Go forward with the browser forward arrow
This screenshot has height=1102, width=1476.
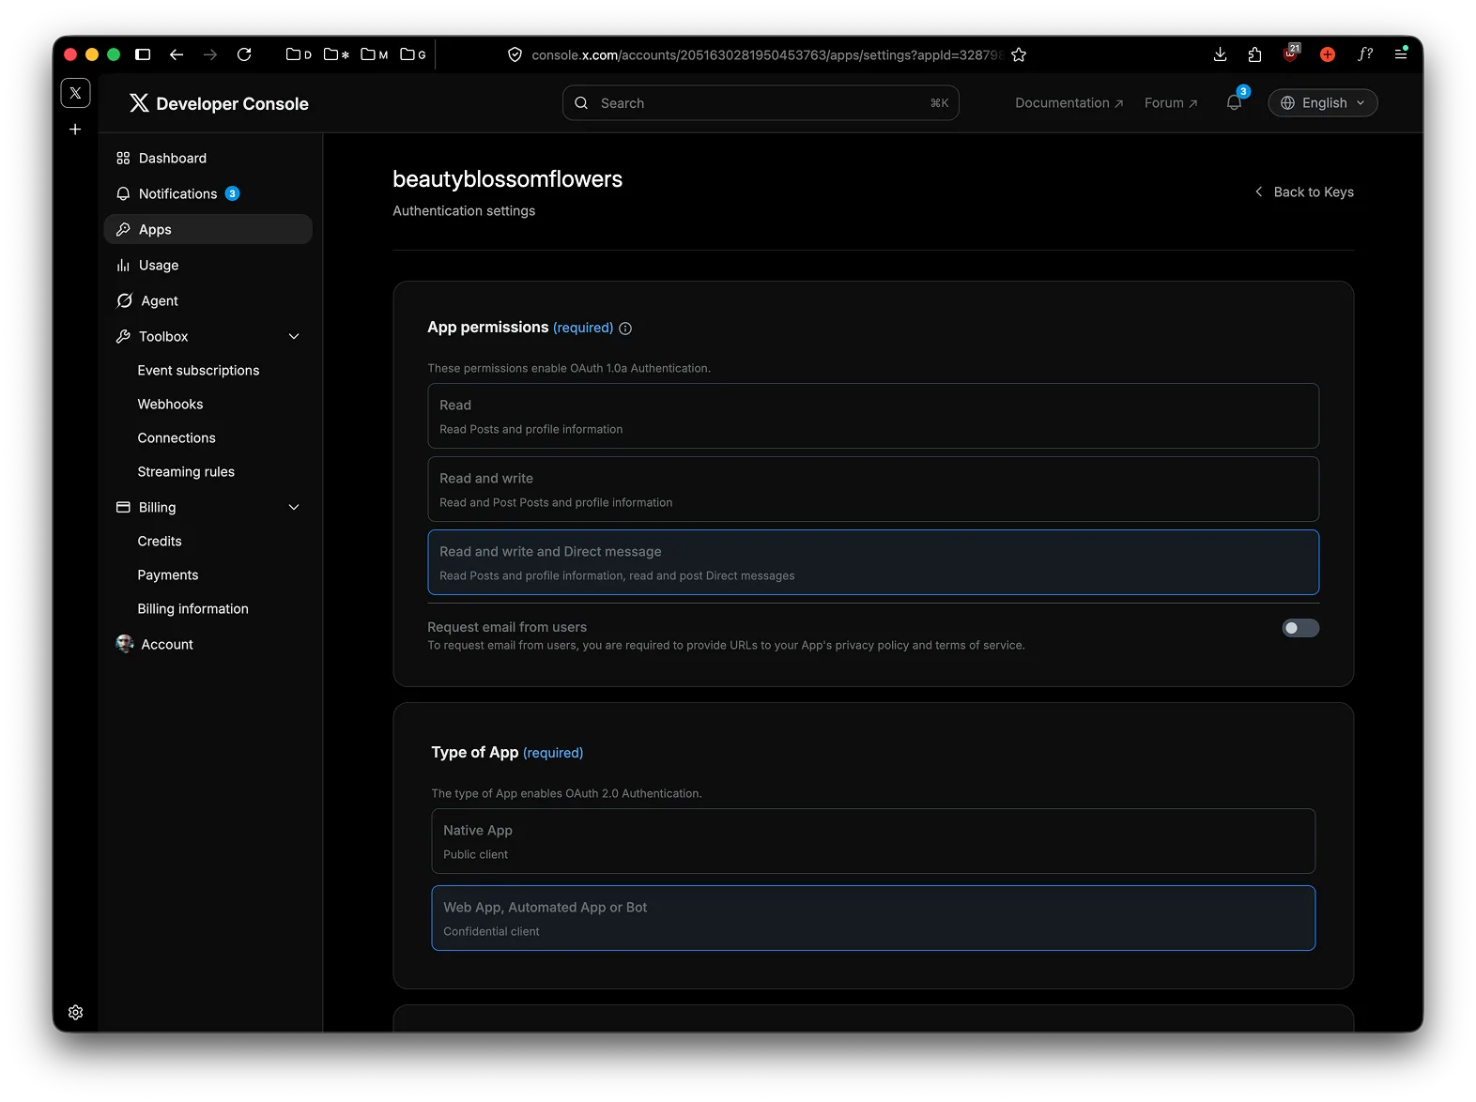coord(210,54)
